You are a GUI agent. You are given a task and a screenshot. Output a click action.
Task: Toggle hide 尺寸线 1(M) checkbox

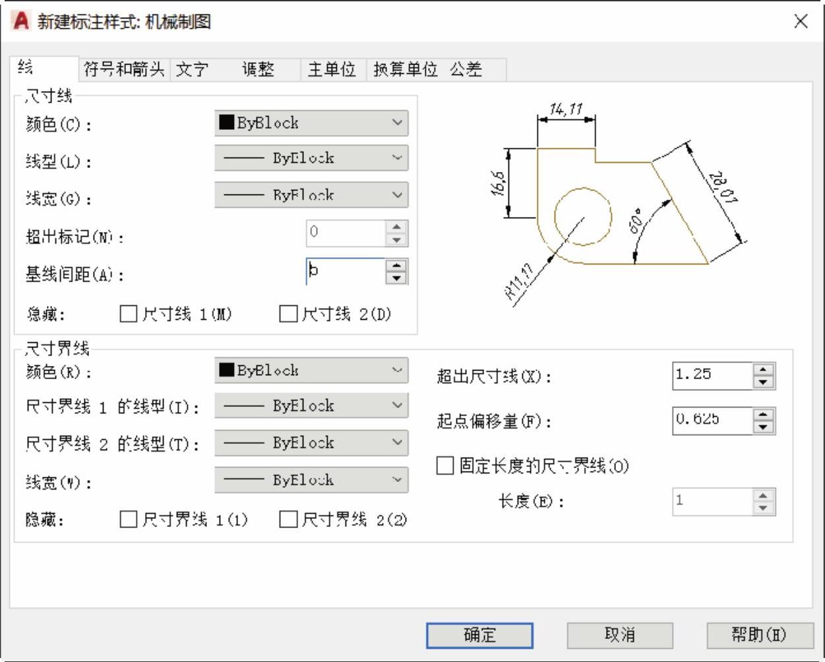128,314
